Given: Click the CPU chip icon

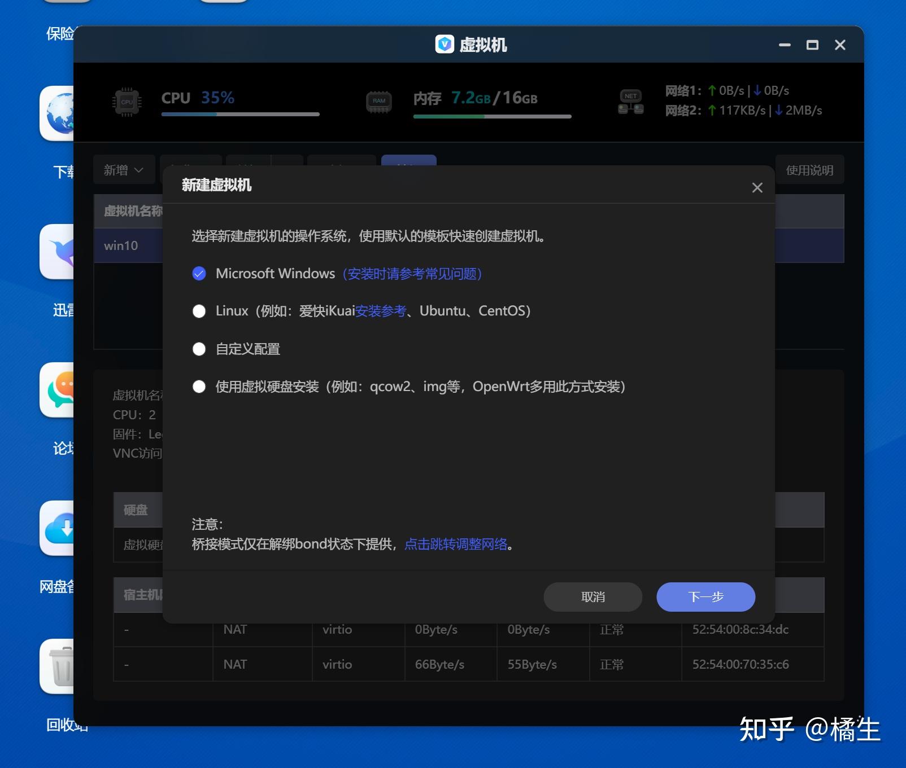Looking at the screenshot, I should [127, 102].
